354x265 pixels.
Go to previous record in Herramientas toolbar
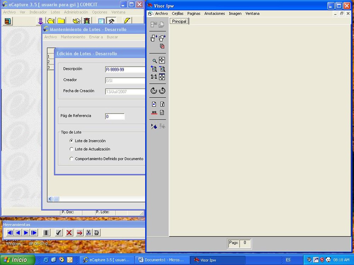(x=18, y=232)
